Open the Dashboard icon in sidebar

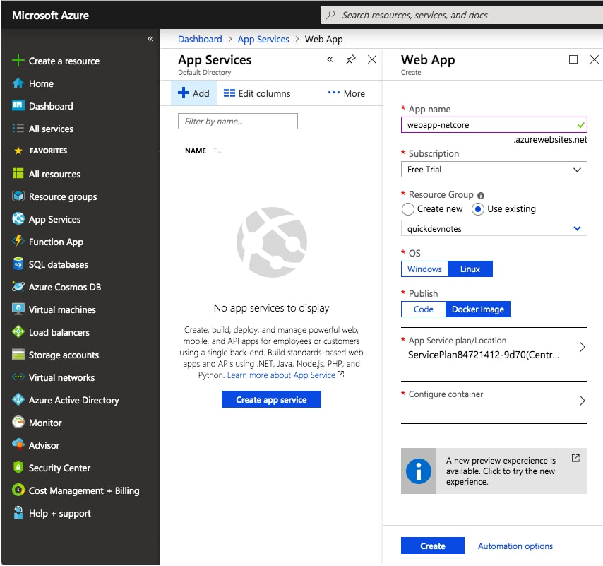tap(18, 105)
